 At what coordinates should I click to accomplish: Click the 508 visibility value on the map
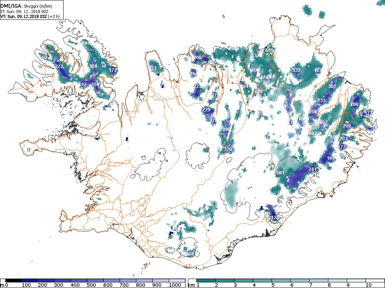tap(190, 253)
